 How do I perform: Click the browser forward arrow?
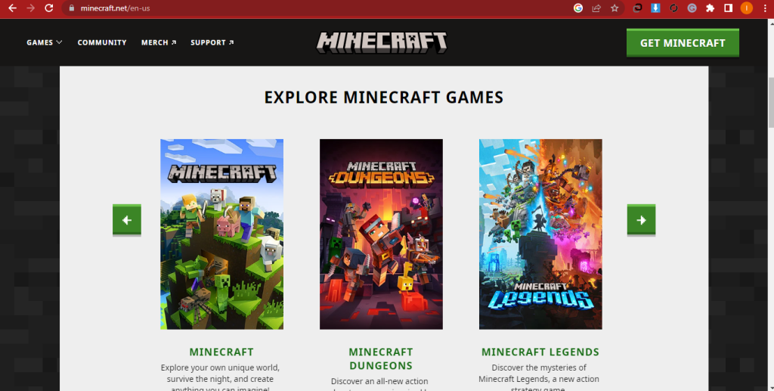(30, 8)
